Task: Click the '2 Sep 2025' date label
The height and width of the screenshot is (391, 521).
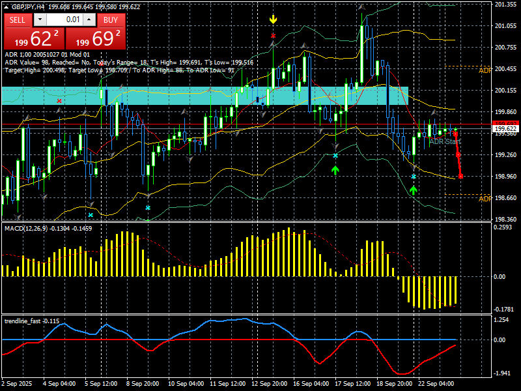Action: 17,384
